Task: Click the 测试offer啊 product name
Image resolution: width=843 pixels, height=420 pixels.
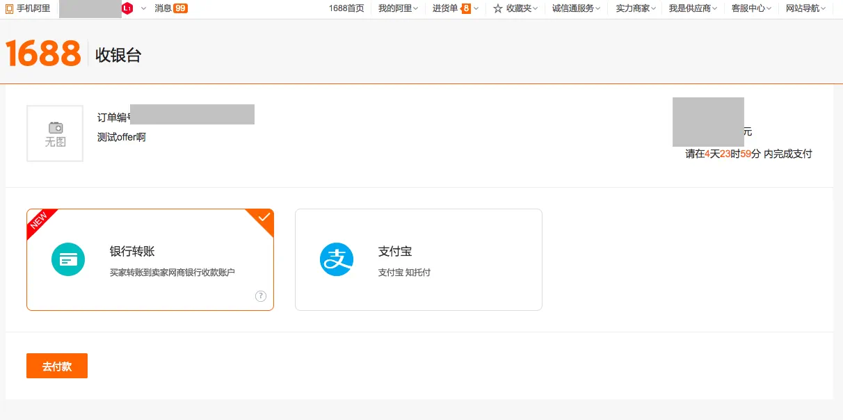Action: (x=122, y=137)
